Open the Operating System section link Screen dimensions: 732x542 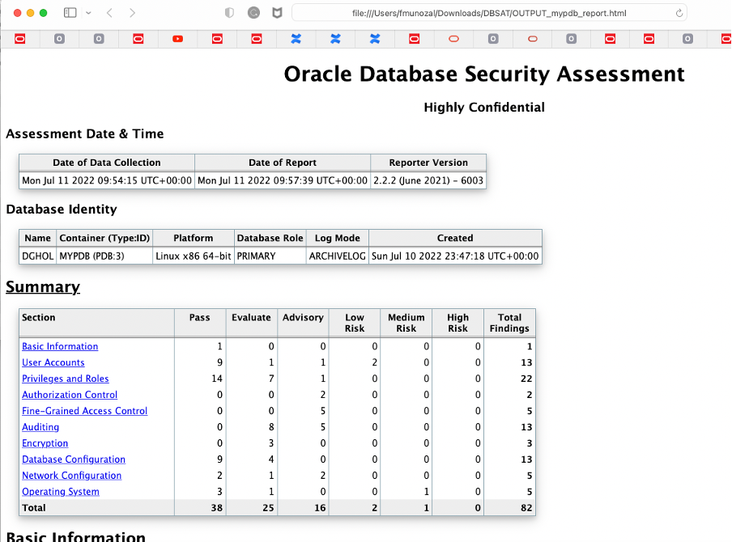pos(61,492)
